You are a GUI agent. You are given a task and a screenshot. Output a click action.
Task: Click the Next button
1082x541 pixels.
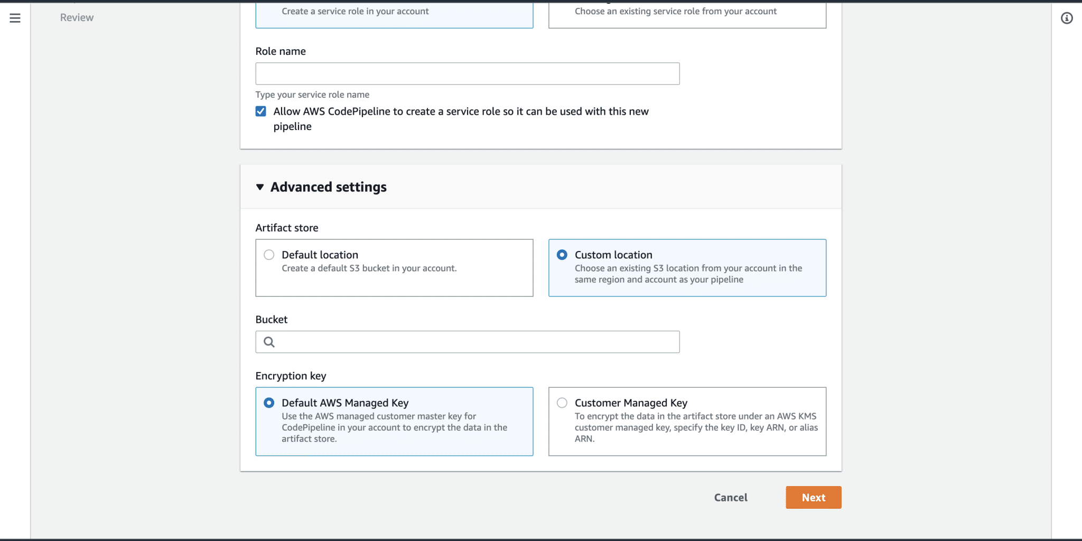pos(813,497)
